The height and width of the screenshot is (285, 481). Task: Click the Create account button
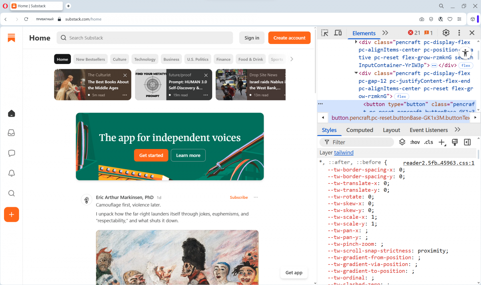(289, 38)
